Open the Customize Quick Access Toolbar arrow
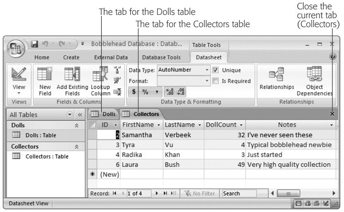344x212 pixels. (x=83, y=43)
